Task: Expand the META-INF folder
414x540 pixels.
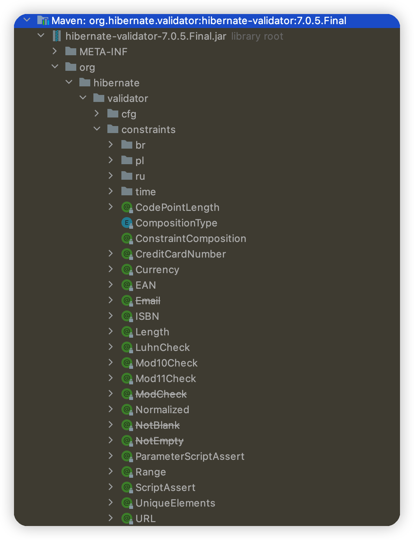Action: (x=55, y=51)
